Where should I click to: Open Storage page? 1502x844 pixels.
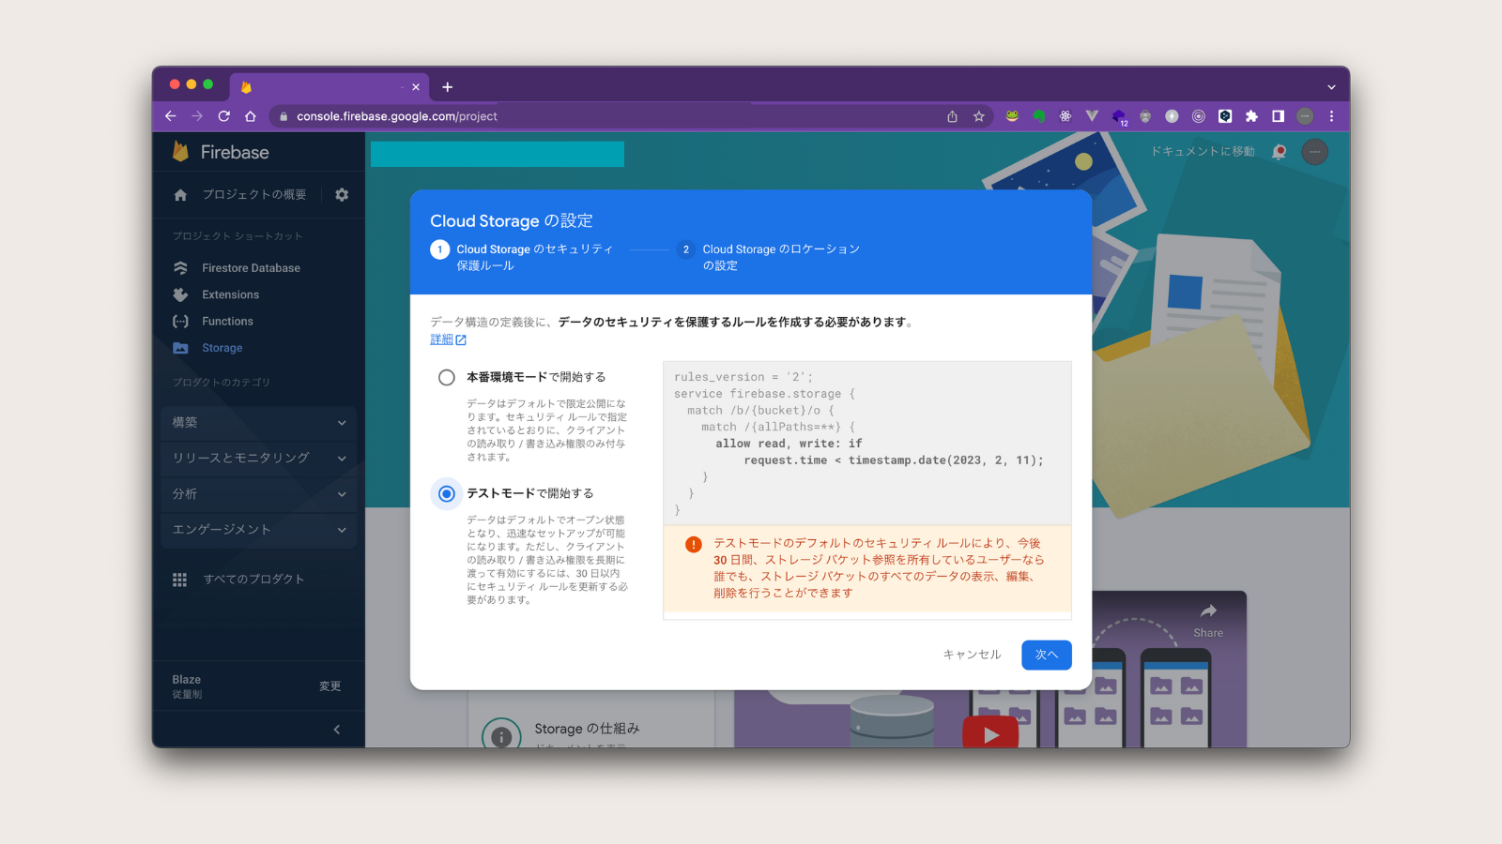click(222, 348)
